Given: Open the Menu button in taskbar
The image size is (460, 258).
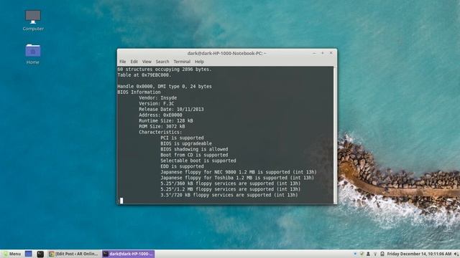Looking at the screenshot, I should coord(12,254).
